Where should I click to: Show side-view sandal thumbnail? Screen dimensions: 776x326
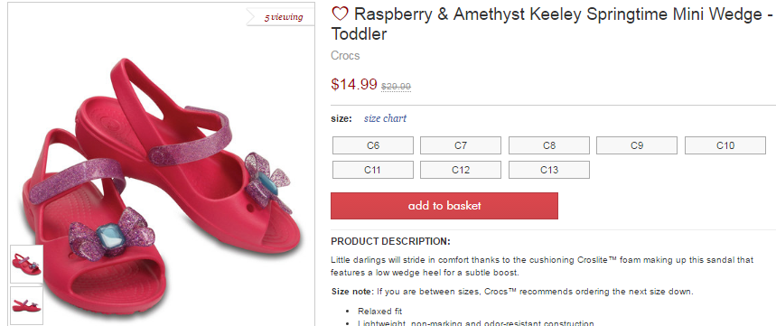tap(27, 305)
